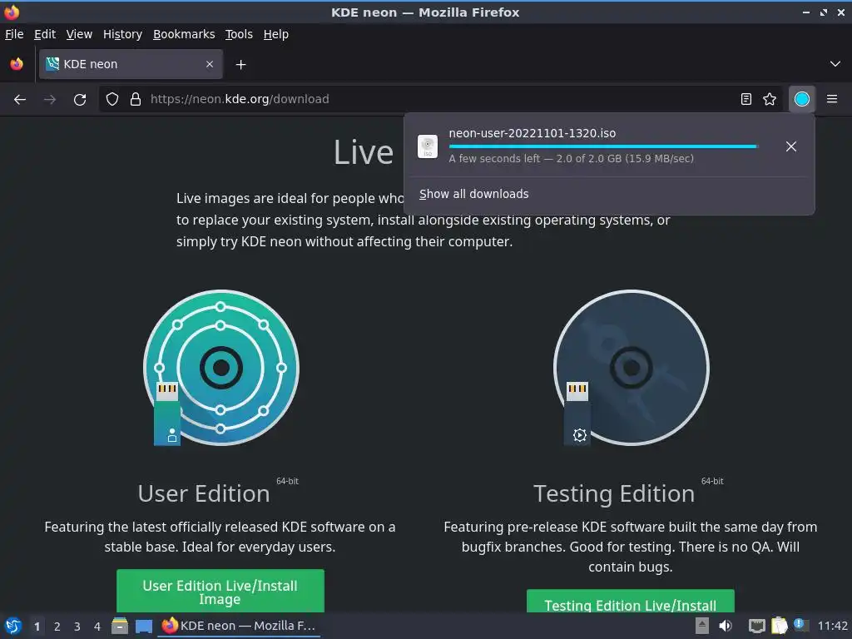Click the update notification tray icon
This screenshot has width=852, height=639.
[800, 624]
